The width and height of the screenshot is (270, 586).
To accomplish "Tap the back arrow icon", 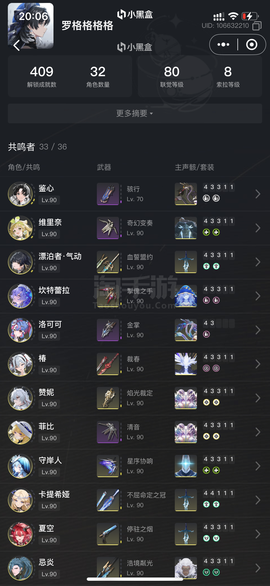I will (x=17, y=45).
